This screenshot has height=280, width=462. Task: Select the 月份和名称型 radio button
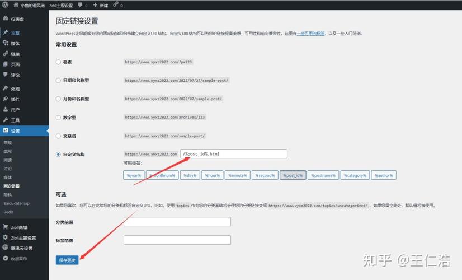click(58, 99)
